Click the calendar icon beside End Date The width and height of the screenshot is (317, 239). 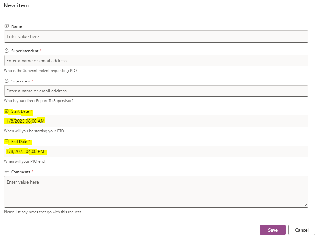(x=6, y=141)
